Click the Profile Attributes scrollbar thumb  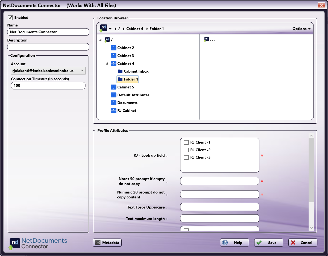coord(311,170)
